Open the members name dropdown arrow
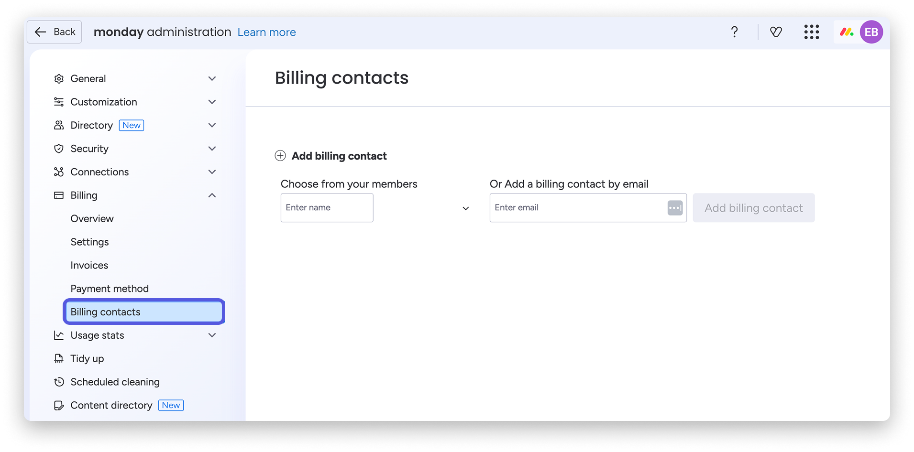914x452 pixels. click(x=465, y=208)
